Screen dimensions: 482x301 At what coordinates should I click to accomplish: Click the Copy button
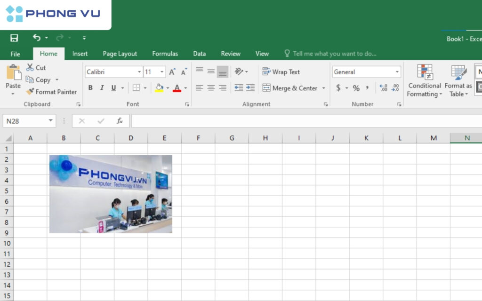click(x=39, y=79)
